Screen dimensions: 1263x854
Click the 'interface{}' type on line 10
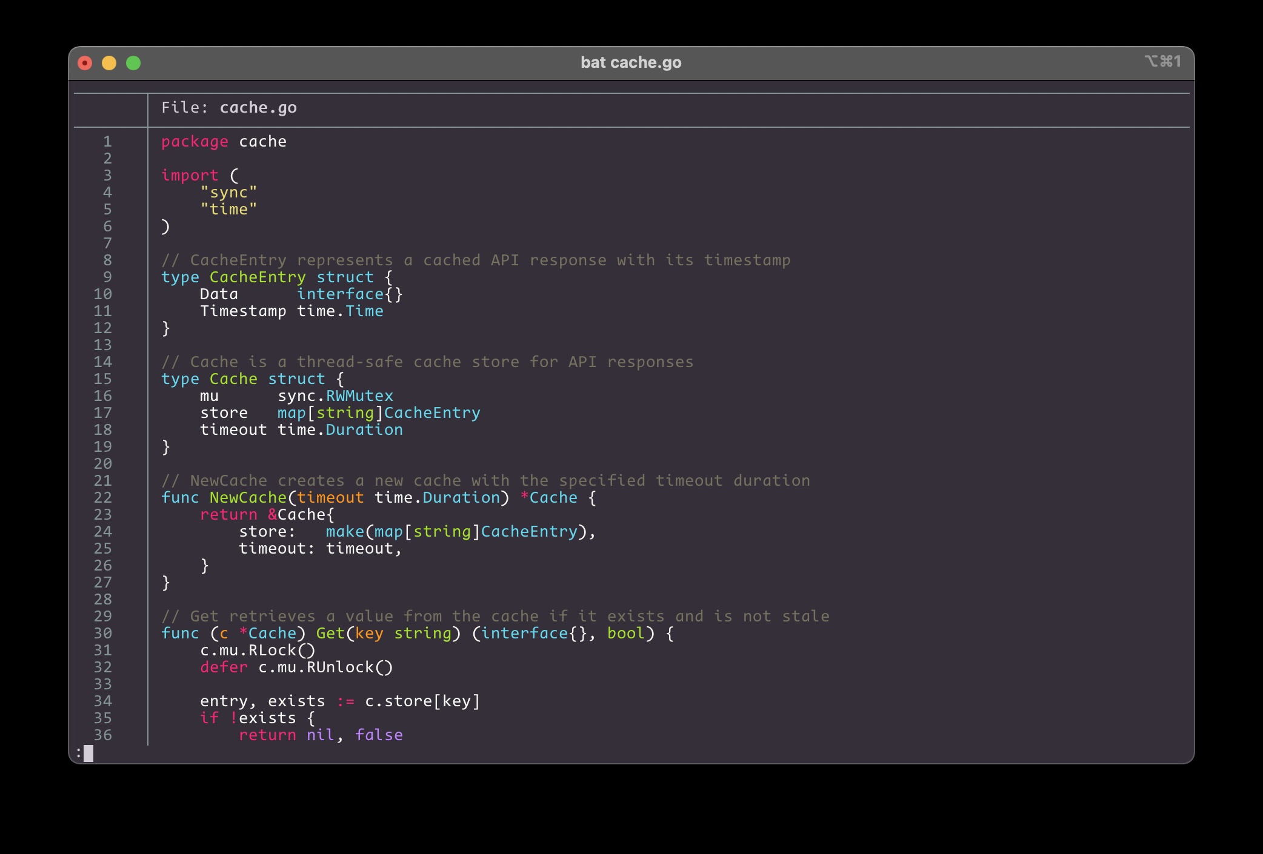coord(350,294)
